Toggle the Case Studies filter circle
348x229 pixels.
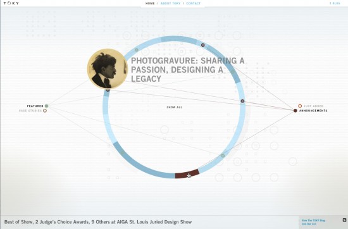(x=45, y=111)
